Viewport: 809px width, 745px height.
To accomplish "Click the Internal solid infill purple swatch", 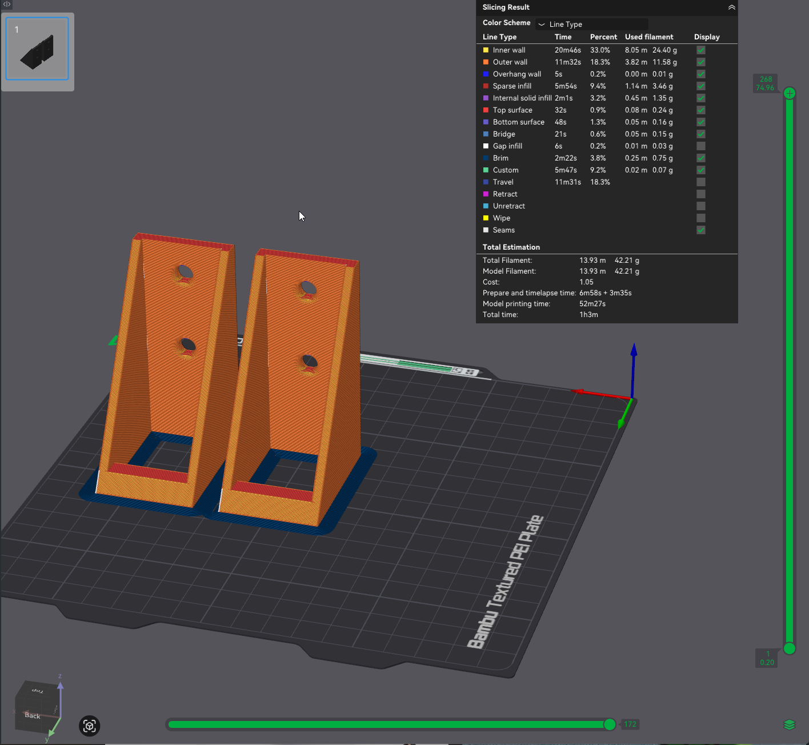I will click(486, 98).
